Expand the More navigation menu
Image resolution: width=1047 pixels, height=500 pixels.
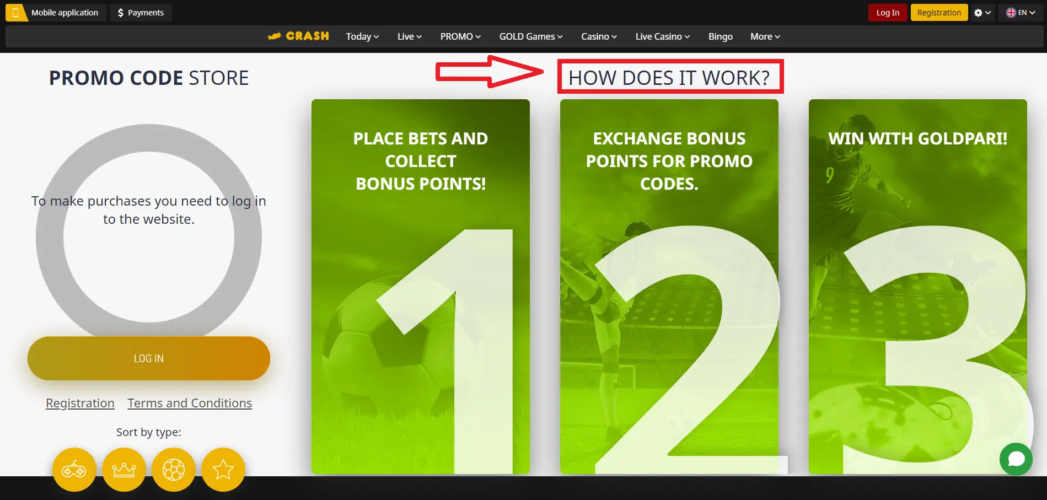[x=765, y=36]
